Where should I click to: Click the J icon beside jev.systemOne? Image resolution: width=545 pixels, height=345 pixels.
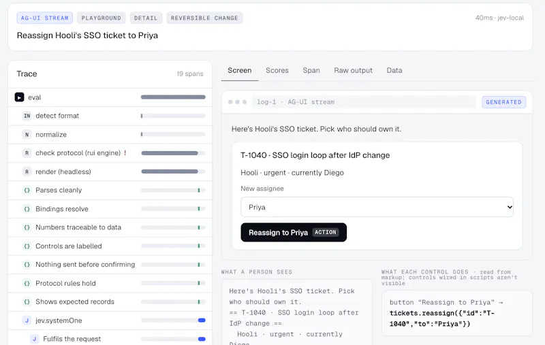pyautogui.click(x=27, y=321)
